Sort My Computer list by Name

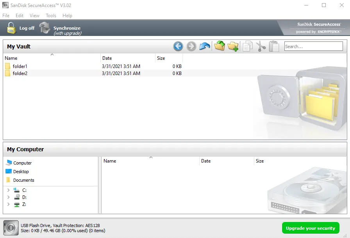[150, 161]
